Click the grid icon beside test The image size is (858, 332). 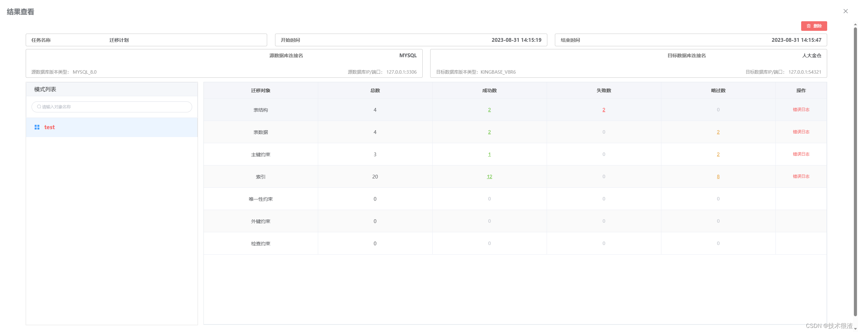37,127
